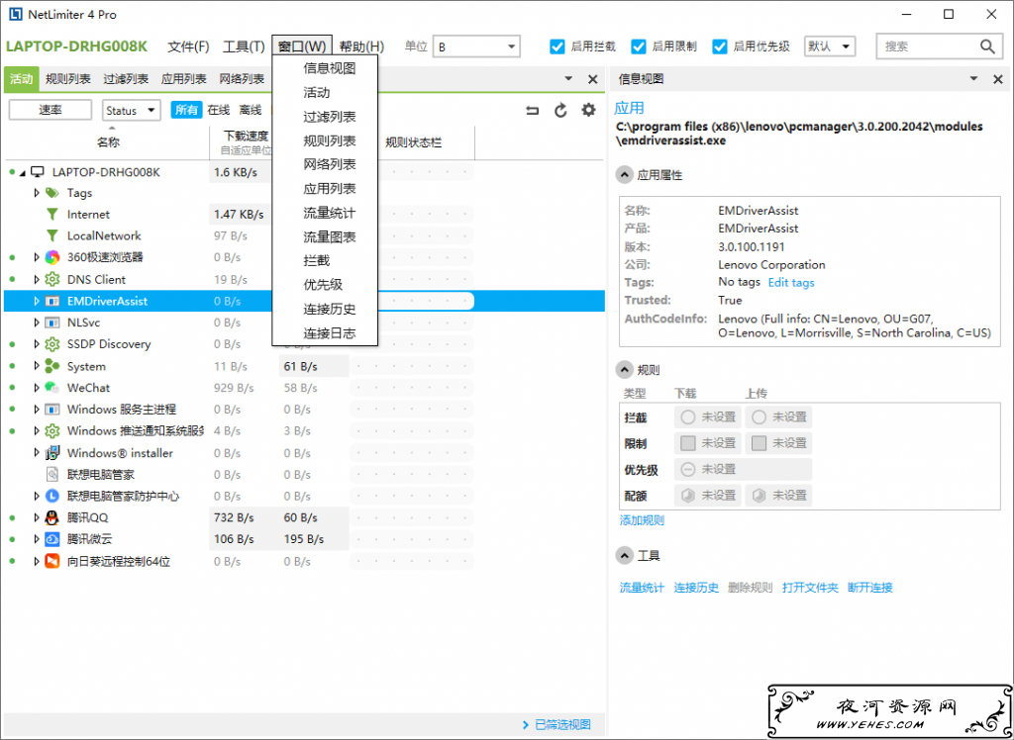Viewport: 1014px width, 740px height.
Task: Toggle the 优先级 rule setting
Action: click(743, 469)
